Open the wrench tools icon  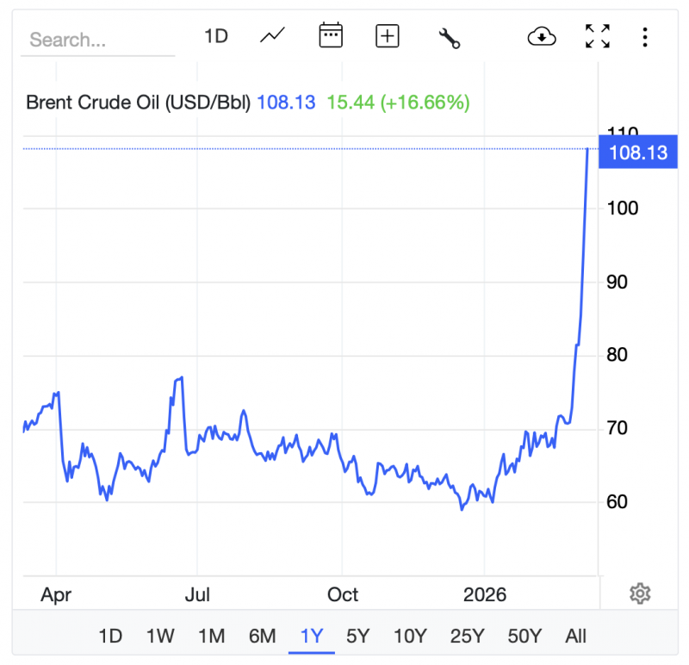pos(449,37)
